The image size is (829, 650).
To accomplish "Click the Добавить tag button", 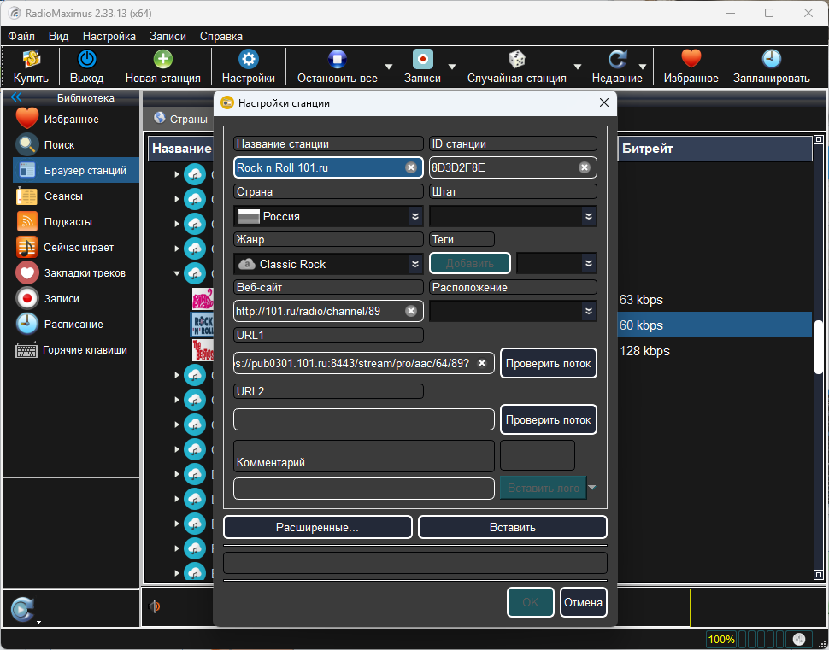I will pos(470,263).
